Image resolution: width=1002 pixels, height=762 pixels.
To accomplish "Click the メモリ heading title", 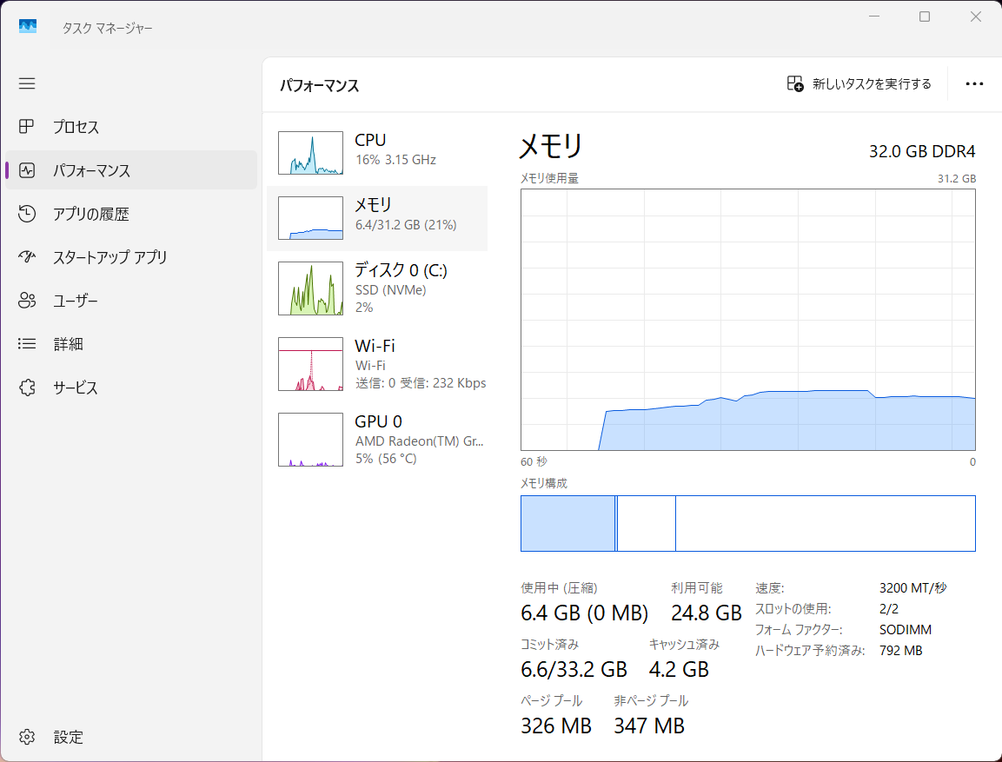I will (551, 146).
